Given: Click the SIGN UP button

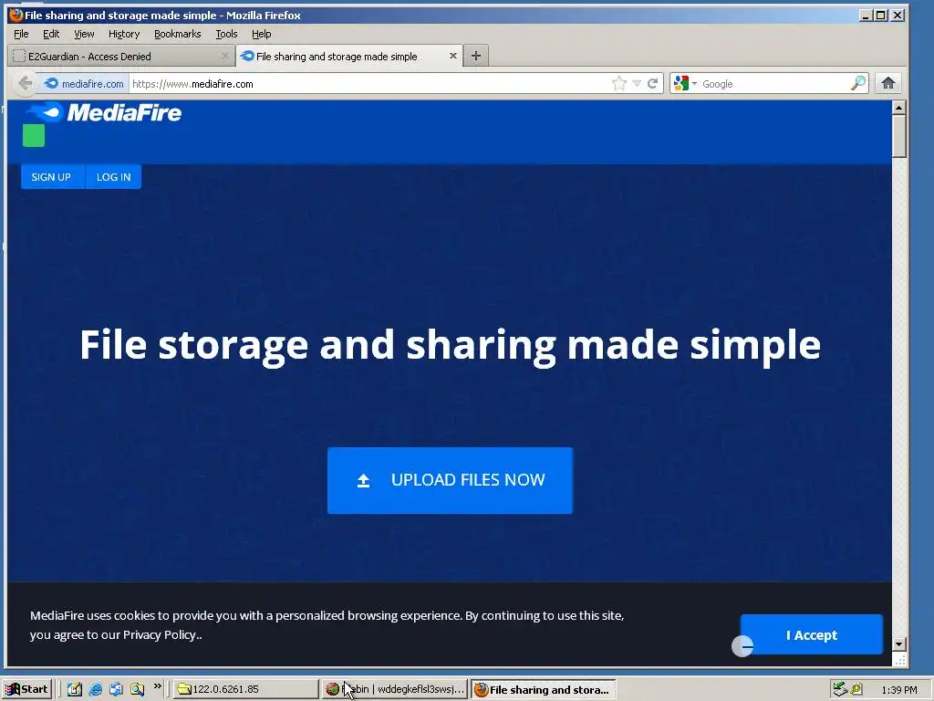Looking at the screenshot, I should tap(52, 177).
